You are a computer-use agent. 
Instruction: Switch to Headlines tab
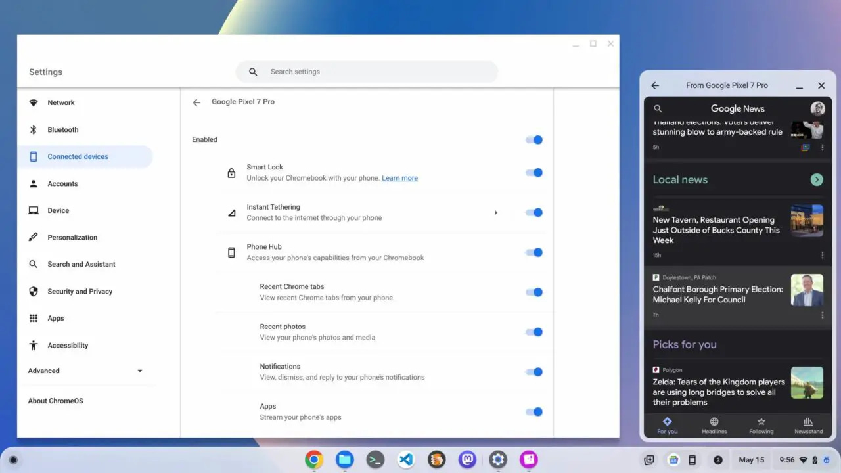click(x=714, y=426)
